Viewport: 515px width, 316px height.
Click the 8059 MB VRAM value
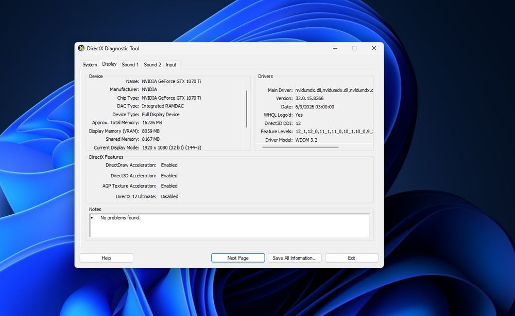(x=151, y=131)
